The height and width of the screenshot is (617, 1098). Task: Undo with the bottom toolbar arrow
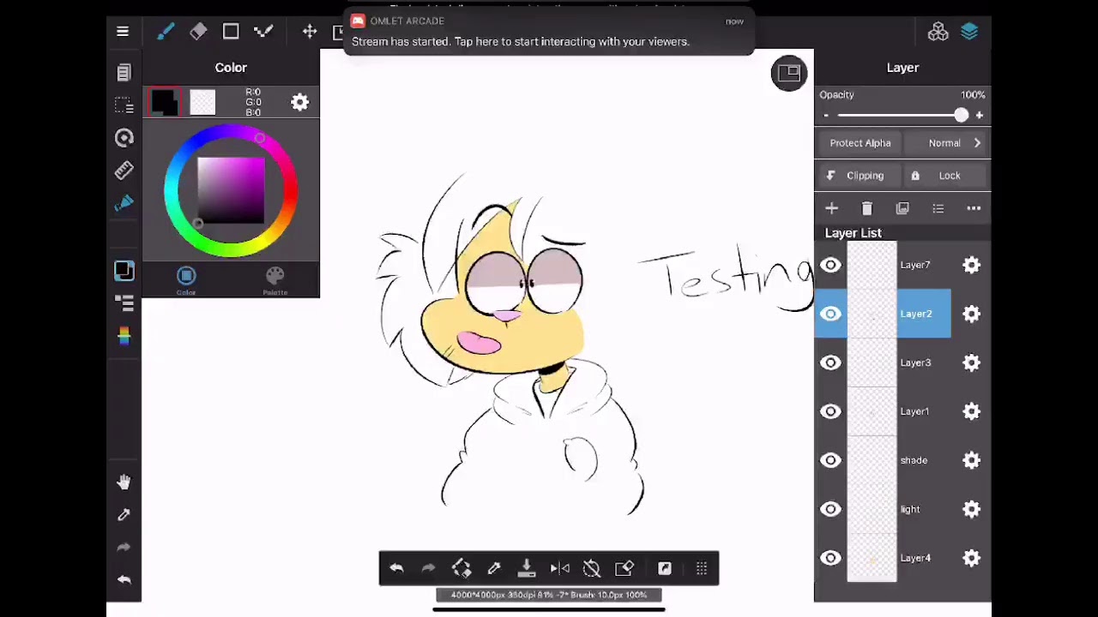pos(396,568)
